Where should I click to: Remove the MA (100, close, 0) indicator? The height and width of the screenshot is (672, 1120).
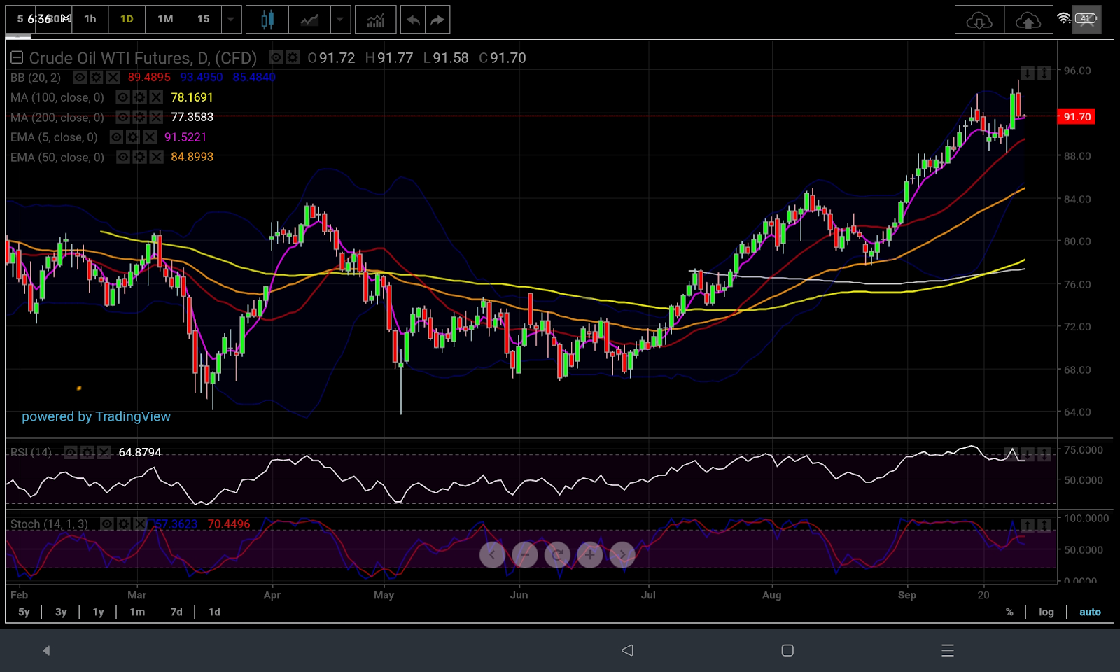(x=156, y=97)
